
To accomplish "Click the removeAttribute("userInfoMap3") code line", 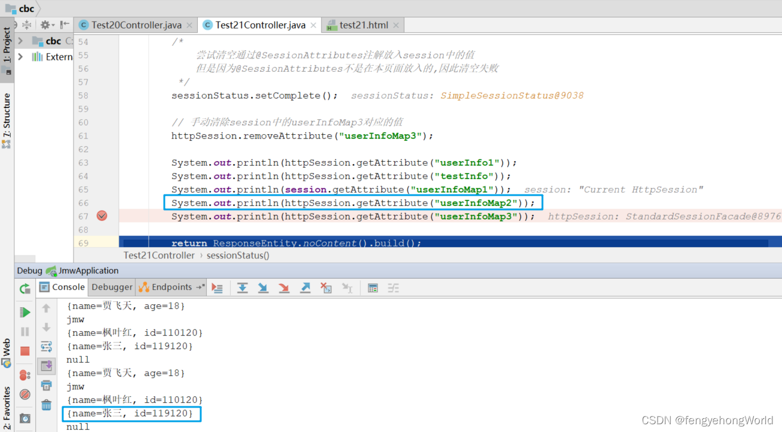I will [302, 136].
